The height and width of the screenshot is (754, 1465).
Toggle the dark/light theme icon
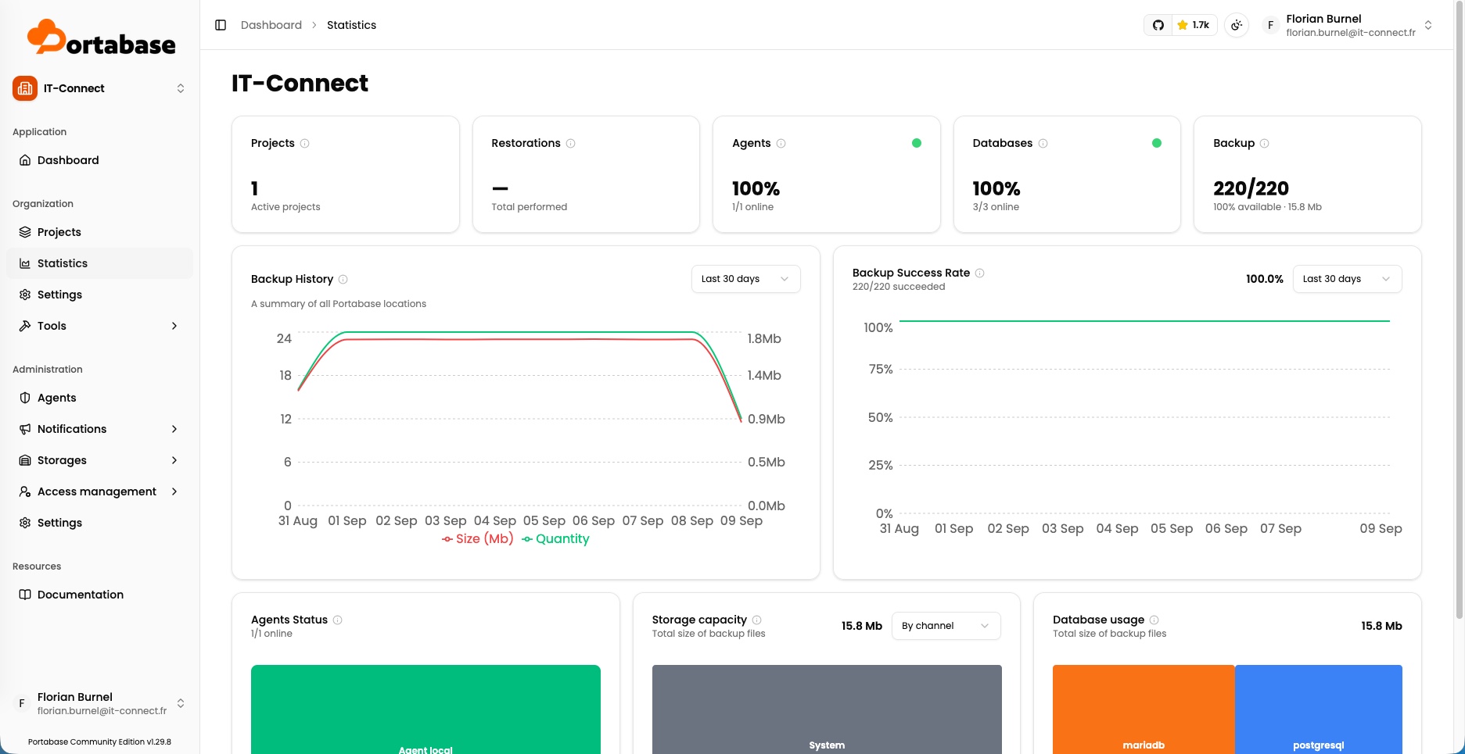click(x=1237, y=25)
